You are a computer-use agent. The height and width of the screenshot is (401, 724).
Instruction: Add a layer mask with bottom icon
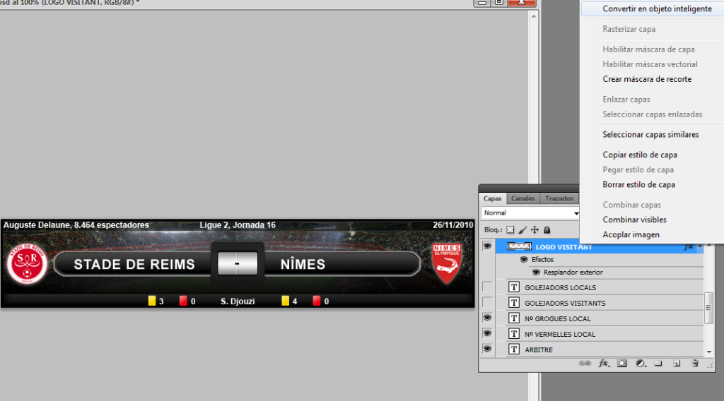point(622,363)
